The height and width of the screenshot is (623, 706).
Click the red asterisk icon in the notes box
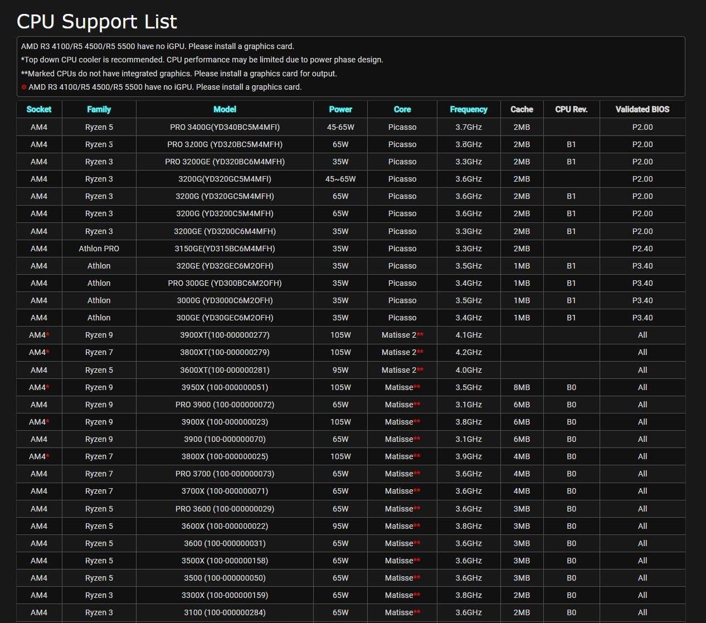24,87
